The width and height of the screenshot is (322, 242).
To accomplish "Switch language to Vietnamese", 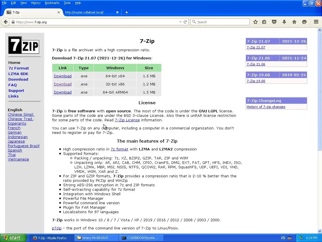I will (x=18, y=159).
